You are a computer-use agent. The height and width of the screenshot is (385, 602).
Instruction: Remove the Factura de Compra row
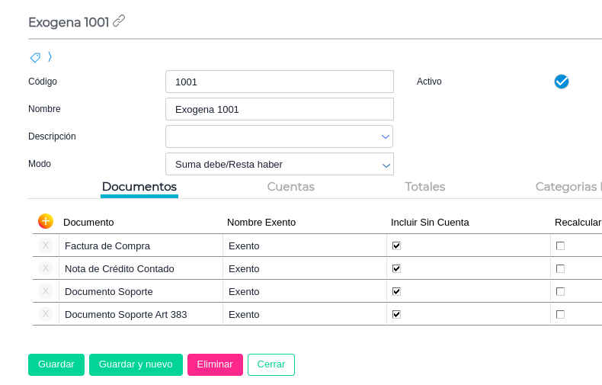click(46, 245)
